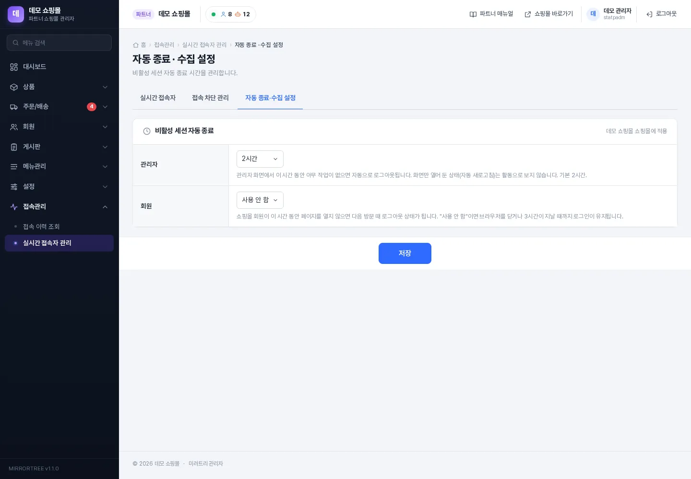Image resolution: width=691 pixels, height=479 pixels.
Task: Click the member visitor count icon (8)
Action: (x=223, y=14)
